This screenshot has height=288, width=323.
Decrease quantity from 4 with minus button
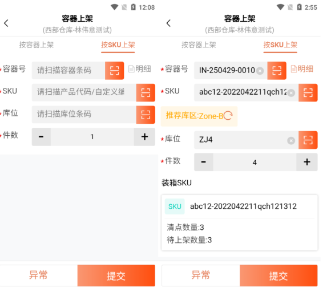[x=204, y=162]
